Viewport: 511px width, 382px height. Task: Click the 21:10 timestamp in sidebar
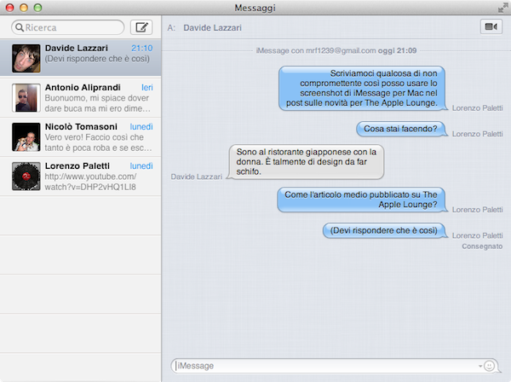[x=141, y=49]
